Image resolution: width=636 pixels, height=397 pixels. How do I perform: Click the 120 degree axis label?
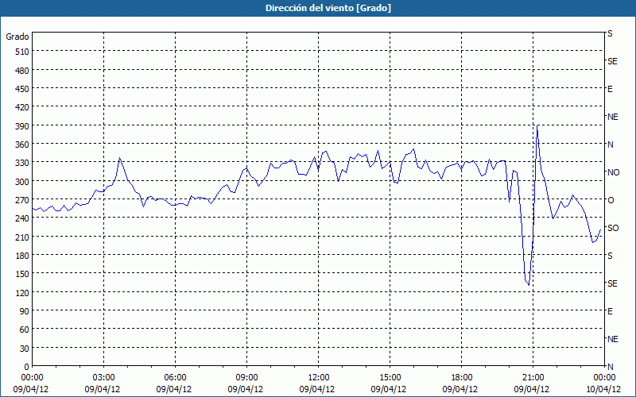coord(23,292)
